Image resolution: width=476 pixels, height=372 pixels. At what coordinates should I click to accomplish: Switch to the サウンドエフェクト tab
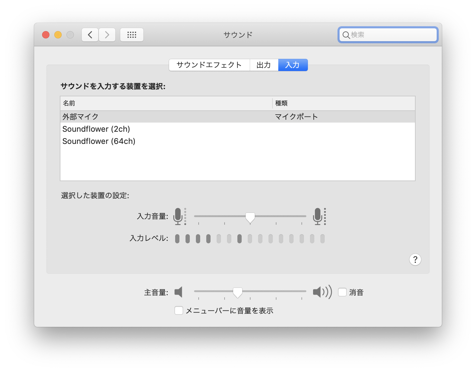[x=209, y=65]
